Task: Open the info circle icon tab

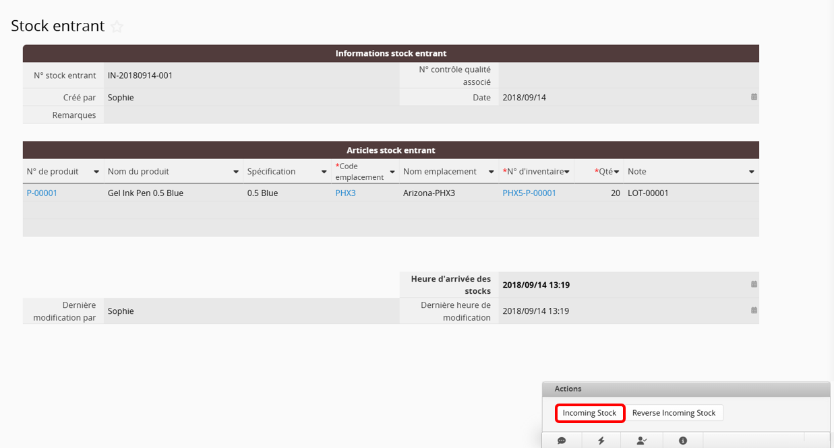Action: [x=683, y=441]
